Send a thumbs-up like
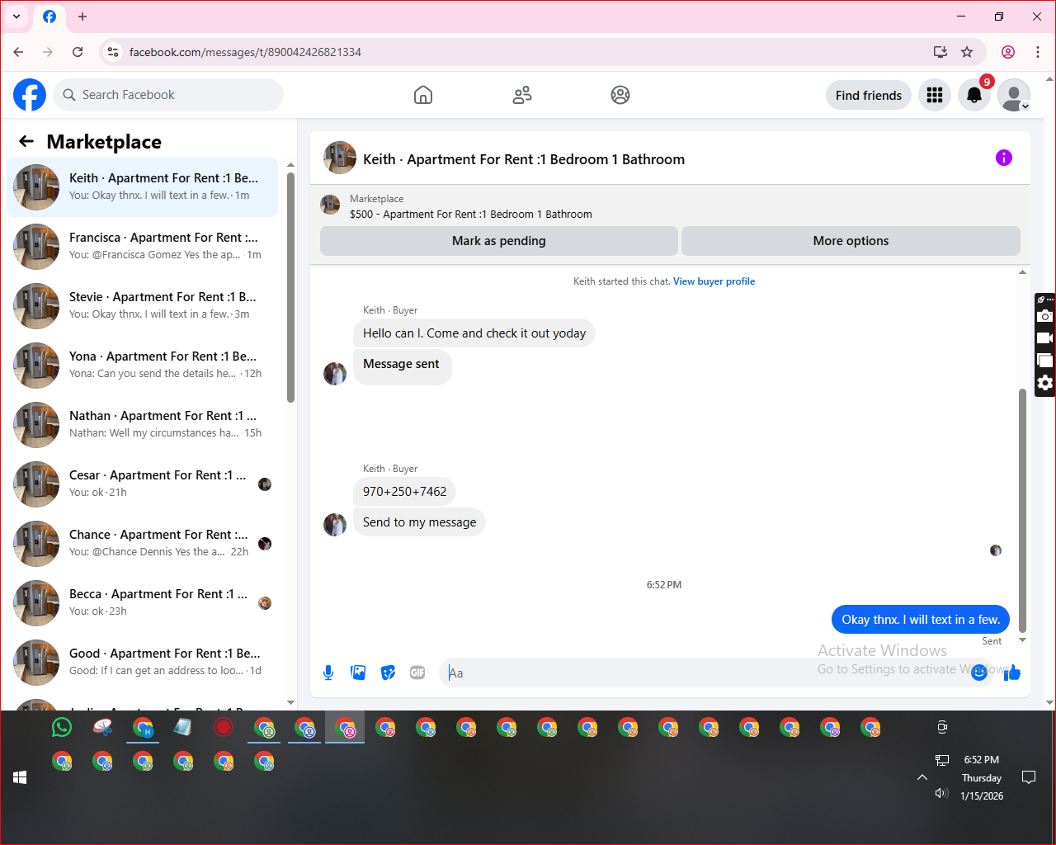Screen dimensions: 1056x845 [x=1012, y=673]
